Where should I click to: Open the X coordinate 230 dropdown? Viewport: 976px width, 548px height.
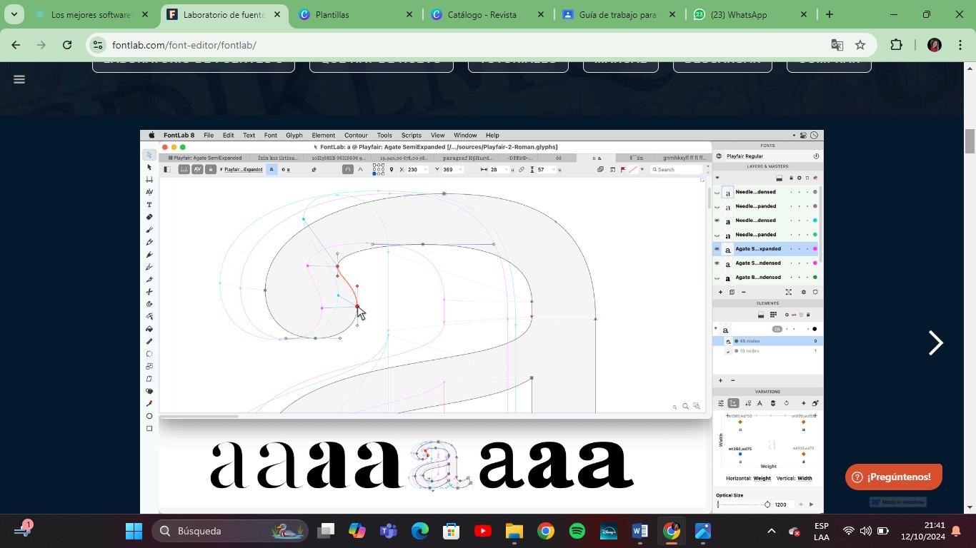pos(426,170)
